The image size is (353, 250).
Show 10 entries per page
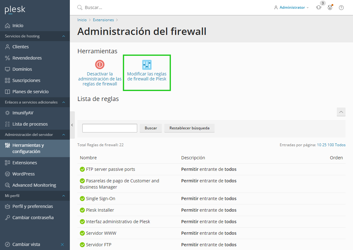tap(319, 145)
